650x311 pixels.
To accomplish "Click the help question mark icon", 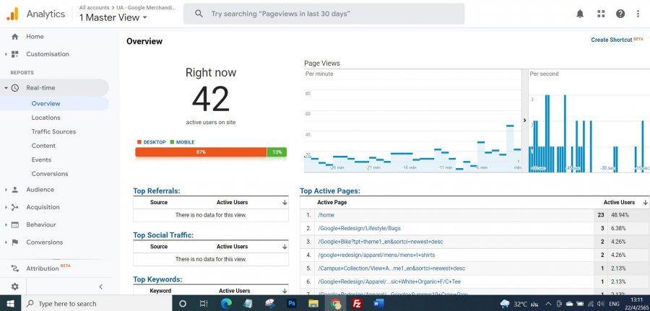I will (x=620, y=14).
